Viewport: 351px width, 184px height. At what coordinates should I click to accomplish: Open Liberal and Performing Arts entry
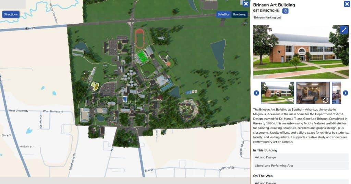click(301, 165)
